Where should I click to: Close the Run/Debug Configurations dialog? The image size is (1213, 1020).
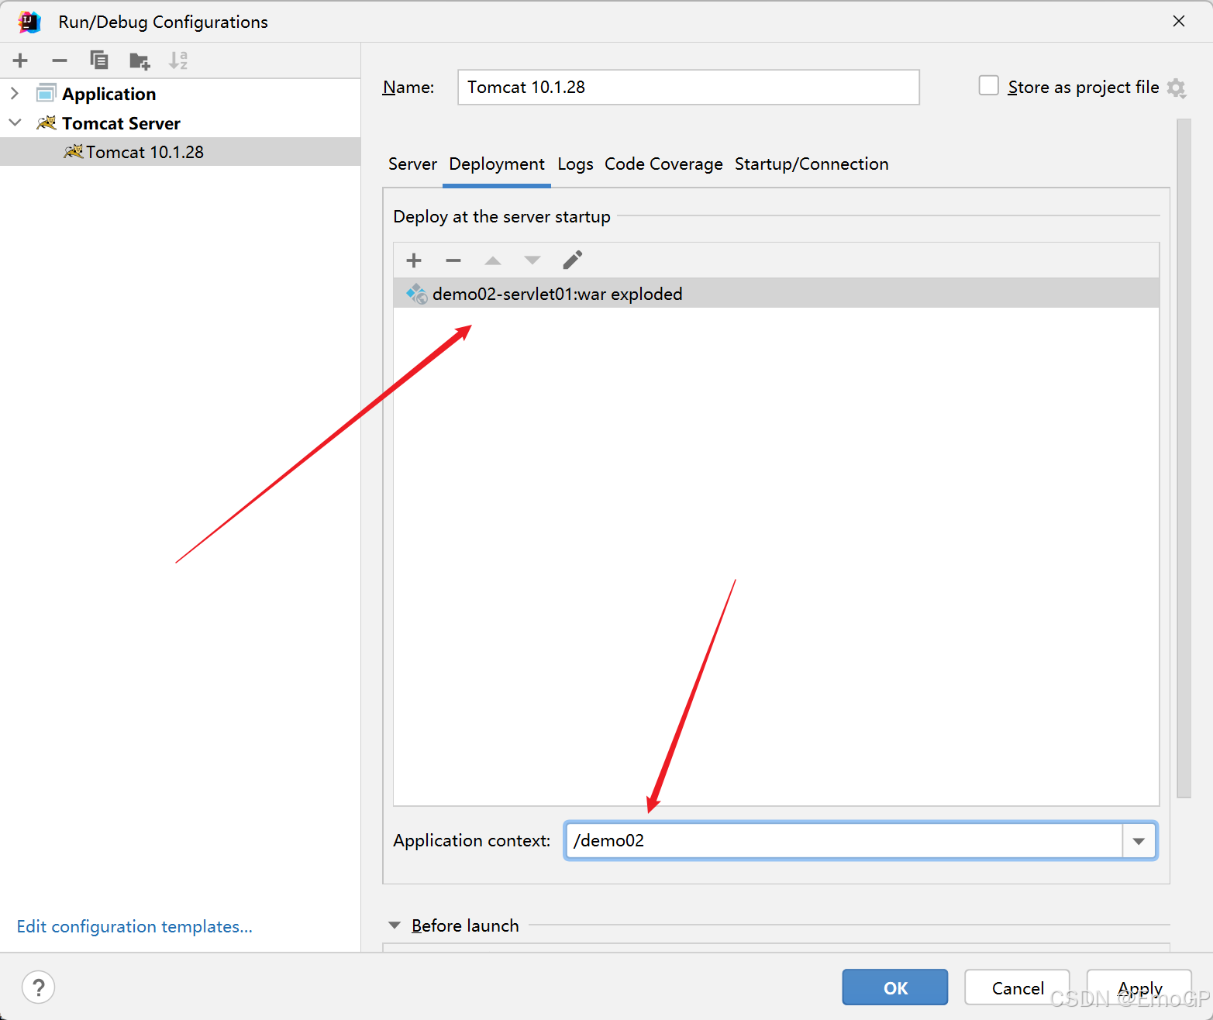[x=1179, y=21]
